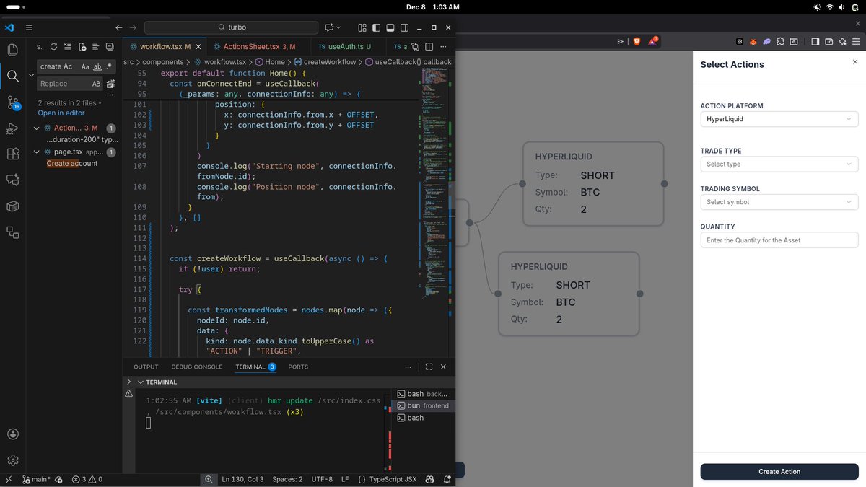
Task: Click the Copilot icon in the status bar
Action: click(x=429, y=479)
